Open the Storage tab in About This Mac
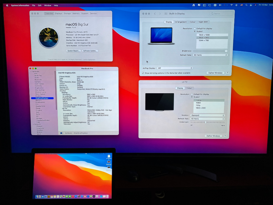Viewport: 273px width, 205px height. tap(67, 14)
